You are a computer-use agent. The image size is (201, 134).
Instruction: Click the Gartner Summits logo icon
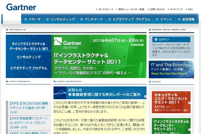coord(58,41)
